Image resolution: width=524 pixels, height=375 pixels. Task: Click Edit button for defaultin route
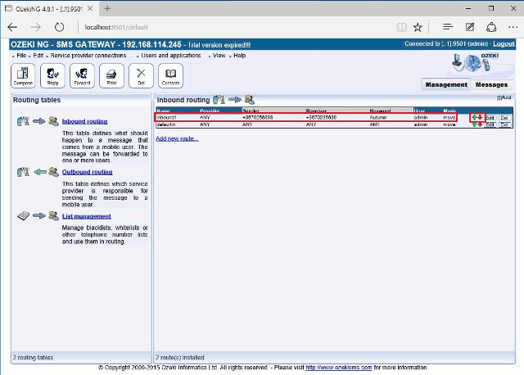coord(490,124)
